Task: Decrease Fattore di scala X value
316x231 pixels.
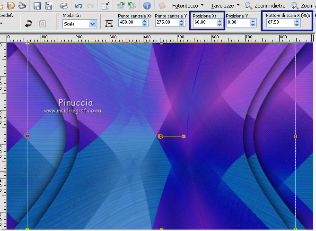Action: (297, 25)
